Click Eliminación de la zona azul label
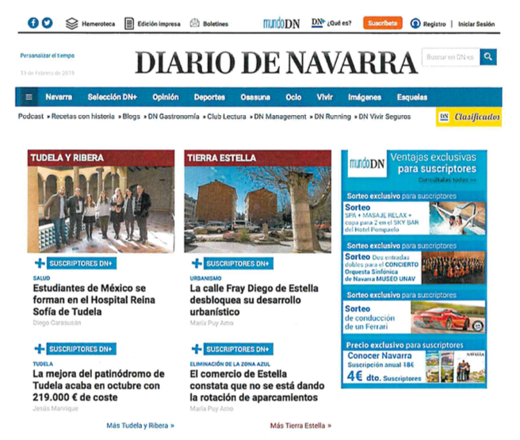 point(230,364)
